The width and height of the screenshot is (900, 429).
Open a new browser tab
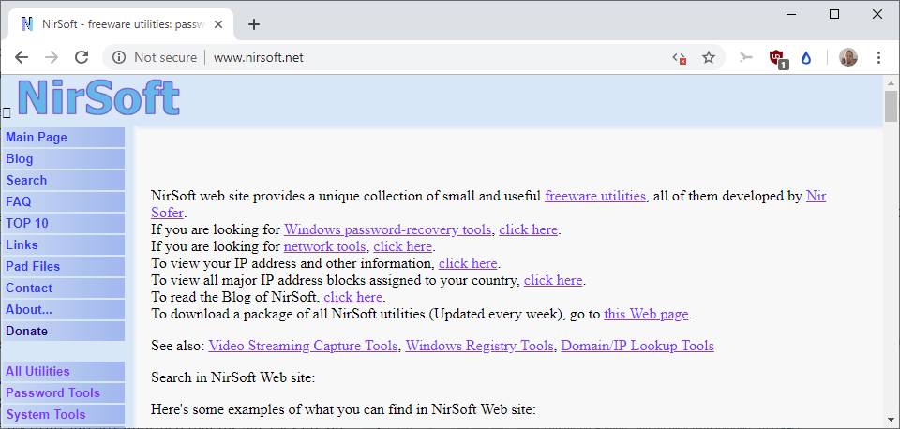(254, 24)
